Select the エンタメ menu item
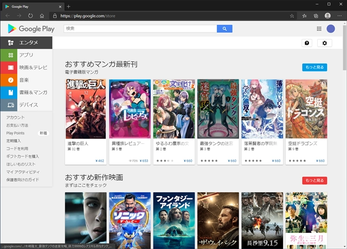Screen dimensions: 347x249 27,42
